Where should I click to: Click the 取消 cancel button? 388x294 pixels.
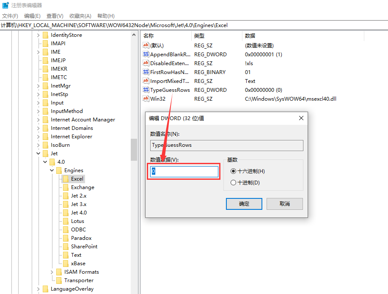click(x=285, y=203)
